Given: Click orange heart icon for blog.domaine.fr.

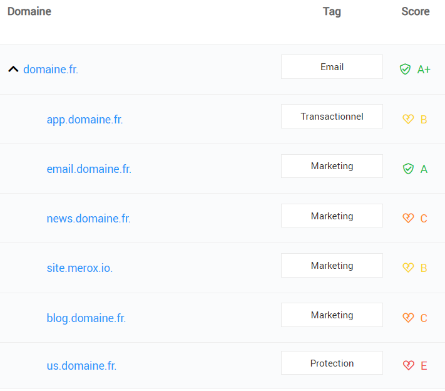Looking at the screenshot, I should tap(408, 318).
